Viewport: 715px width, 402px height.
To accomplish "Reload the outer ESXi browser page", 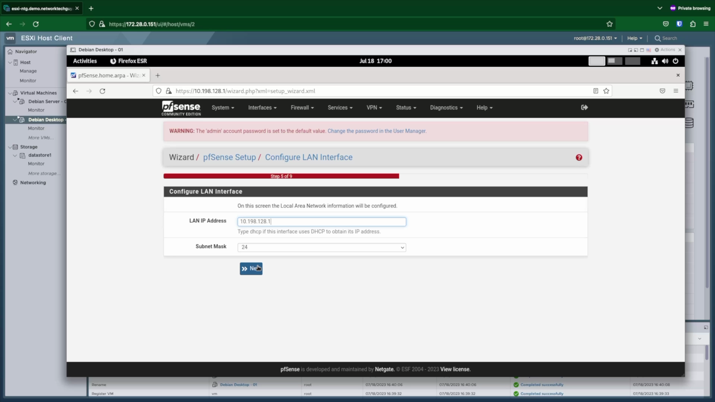I will pyautogui.click(x=36, y=24).
